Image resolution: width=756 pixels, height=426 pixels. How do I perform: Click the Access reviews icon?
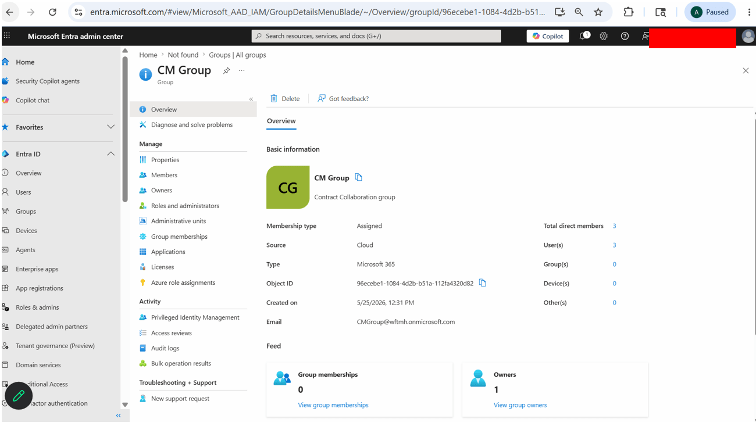pyautogui.click(x=142, y=333)
